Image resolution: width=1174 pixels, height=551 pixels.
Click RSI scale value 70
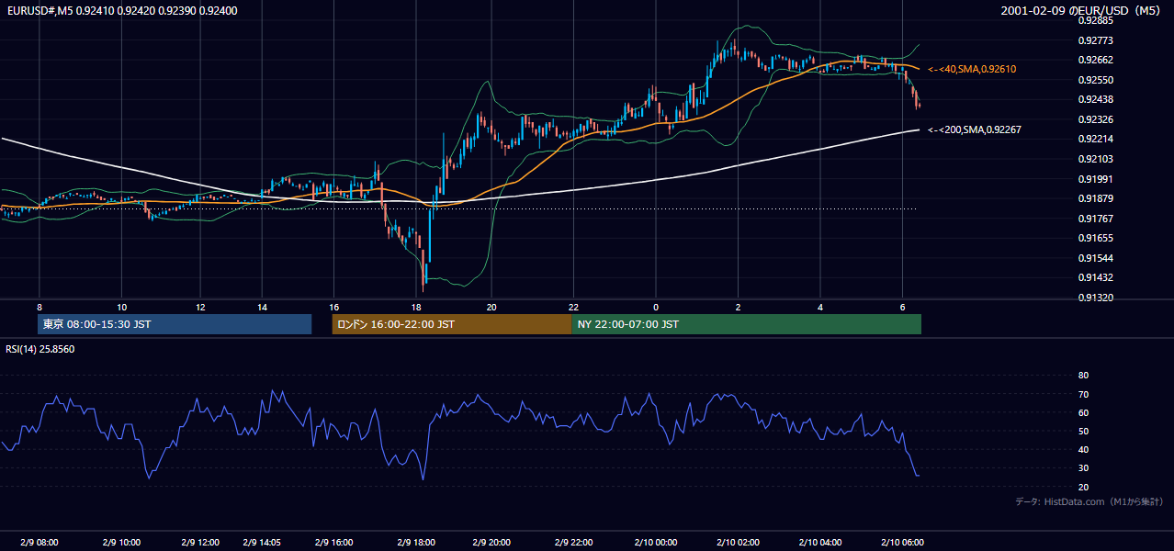click(1083, 394)
